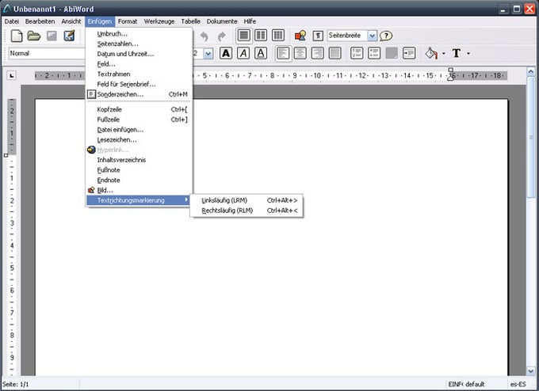Screen dimensions: 539x391
Task: Click the T font color icon
Action: pos(456,53)
